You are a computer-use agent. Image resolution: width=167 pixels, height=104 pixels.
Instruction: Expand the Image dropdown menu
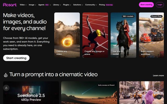pos(32,5)
